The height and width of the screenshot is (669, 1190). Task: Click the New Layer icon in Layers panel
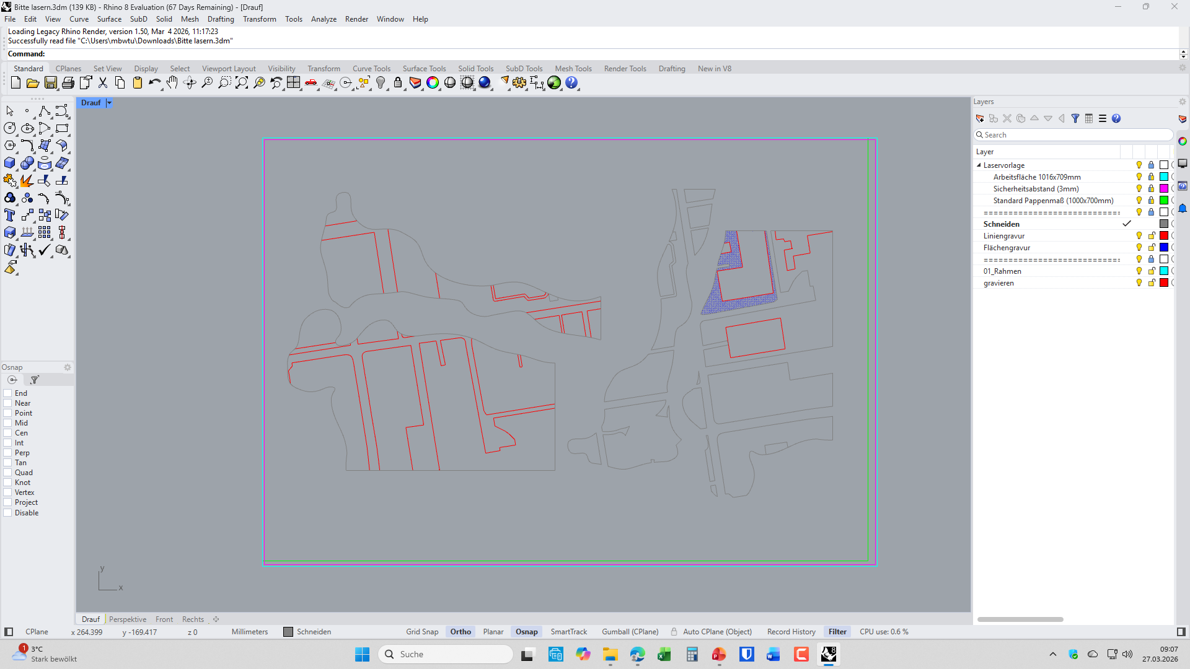(980, 118)
